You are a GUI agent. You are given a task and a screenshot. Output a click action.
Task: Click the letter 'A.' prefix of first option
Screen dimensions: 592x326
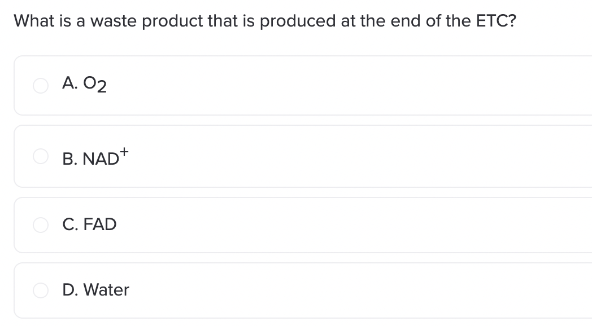(70, 83)
